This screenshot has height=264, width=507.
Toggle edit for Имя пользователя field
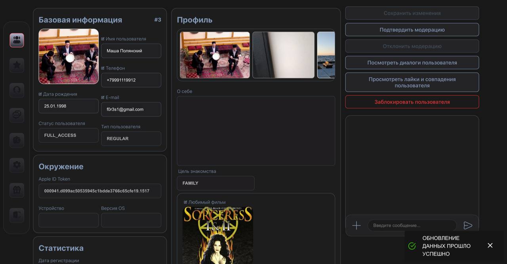103,39
